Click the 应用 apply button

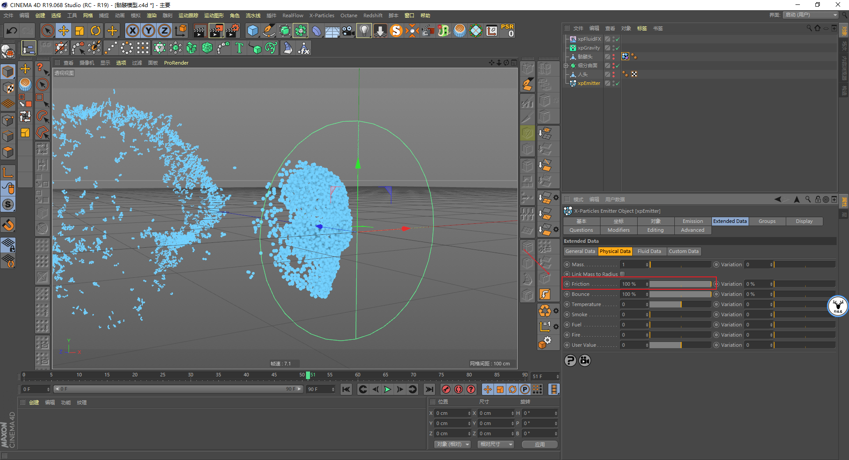pos(539,444)
